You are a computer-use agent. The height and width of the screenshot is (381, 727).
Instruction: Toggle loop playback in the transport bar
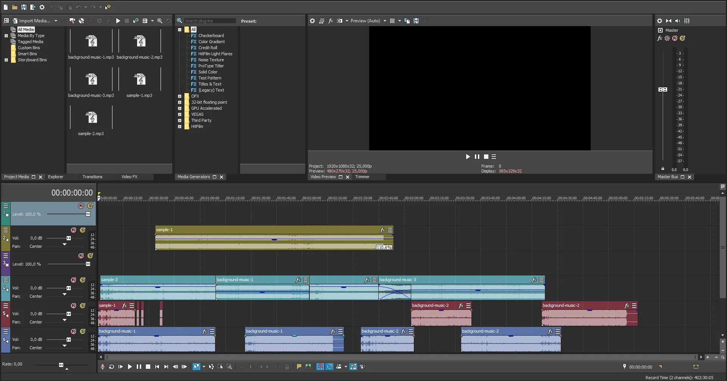[111, 367]
